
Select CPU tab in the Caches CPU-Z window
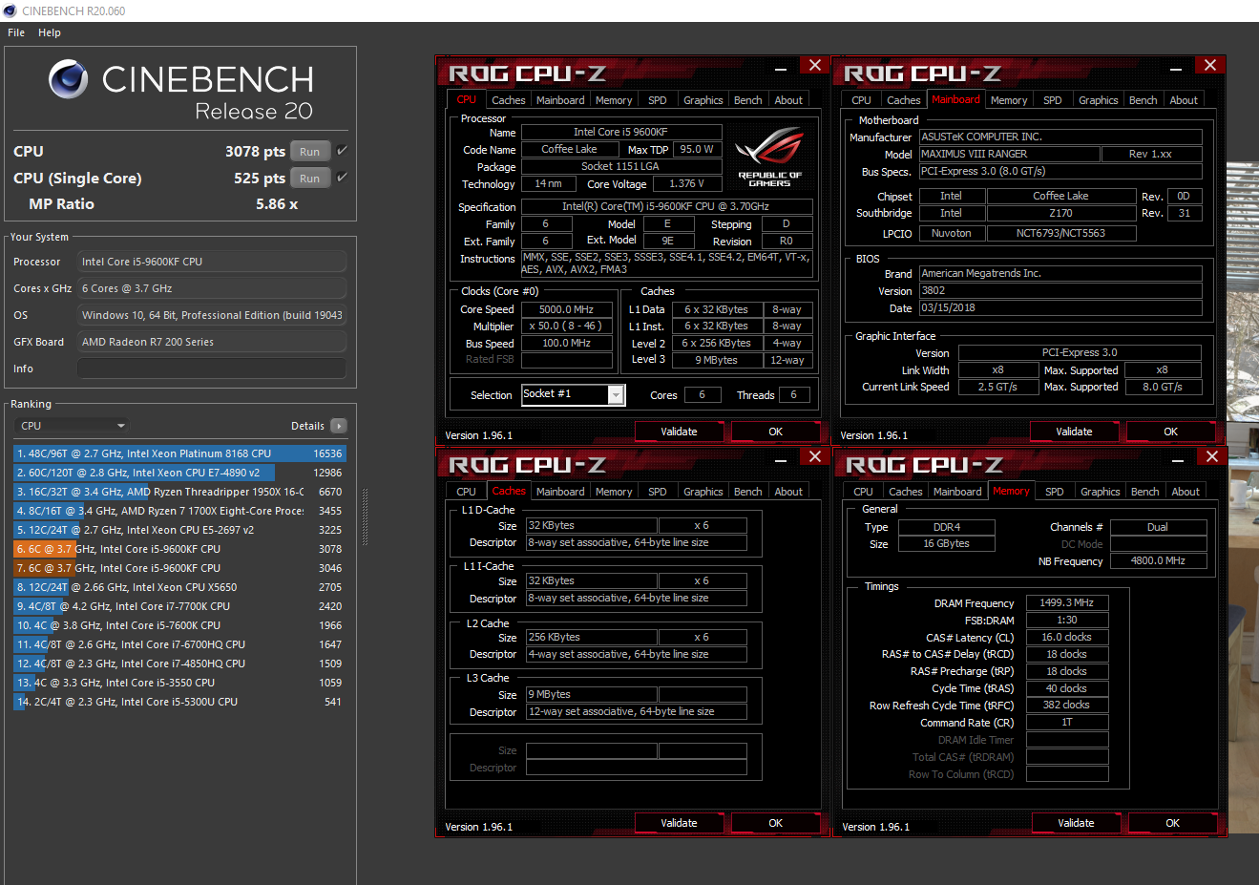466,492
